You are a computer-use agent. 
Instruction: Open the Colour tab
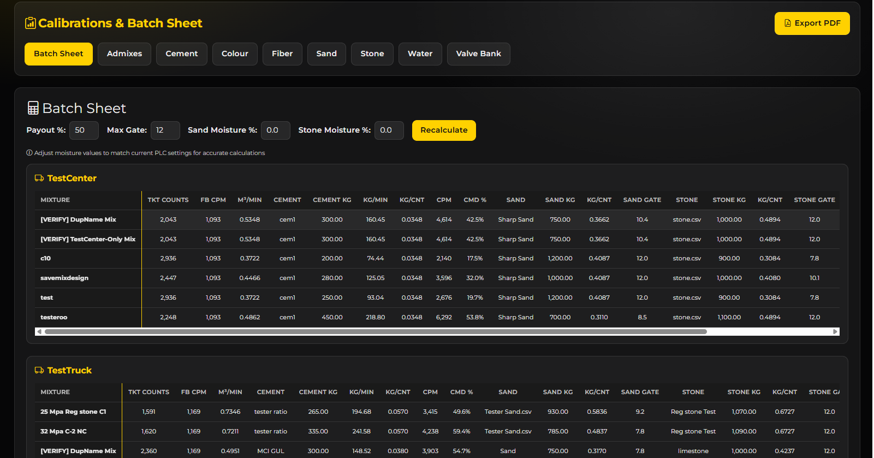235,54
